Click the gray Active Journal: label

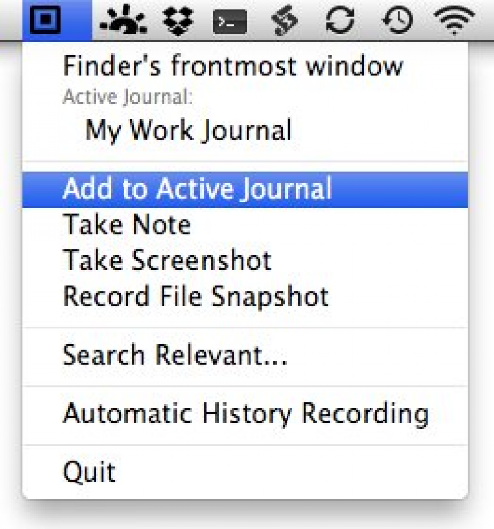coord(128,98)
